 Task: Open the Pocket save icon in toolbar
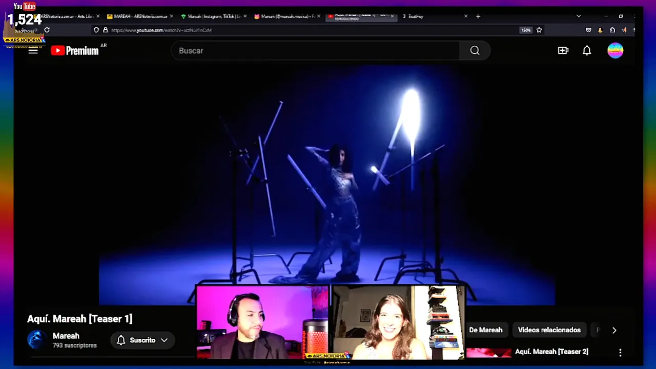click(x=588, y=30)
